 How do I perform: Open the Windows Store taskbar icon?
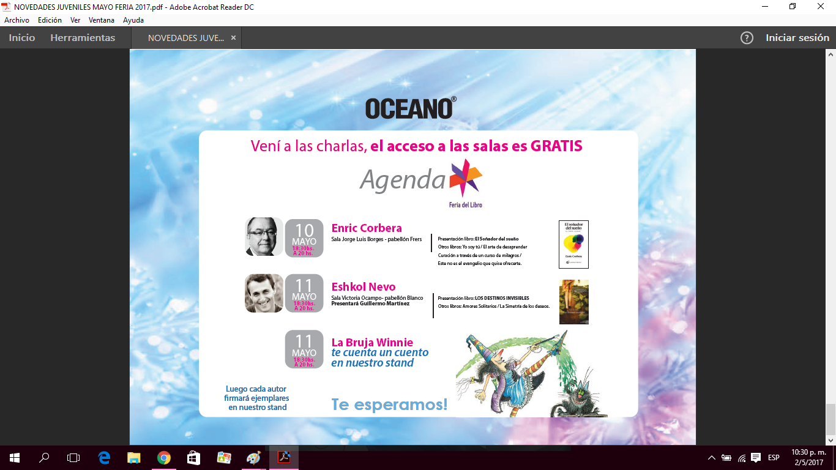[193, 458]
